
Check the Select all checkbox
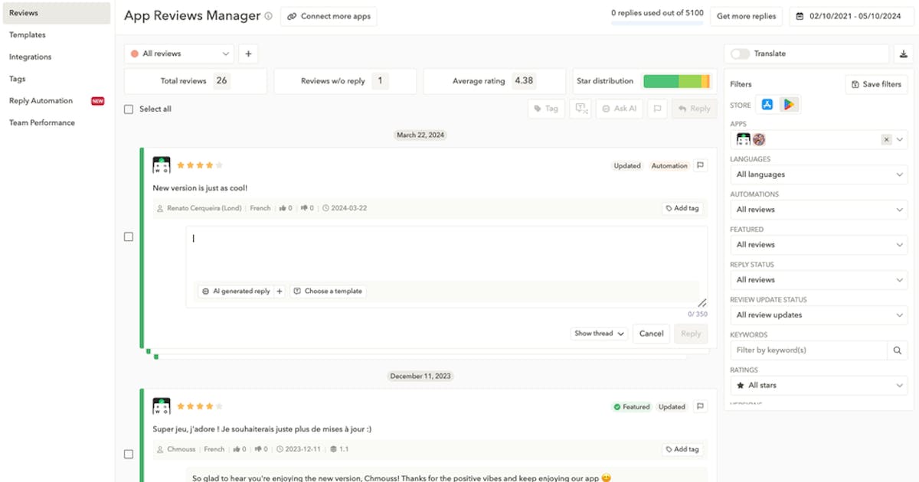[129, 109]
